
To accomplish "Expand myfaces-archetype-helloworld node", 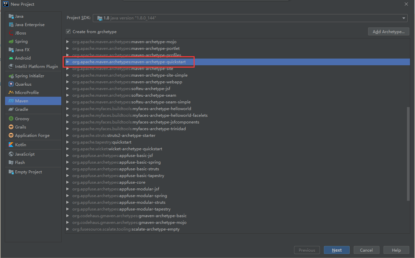I will pos(68,109).
